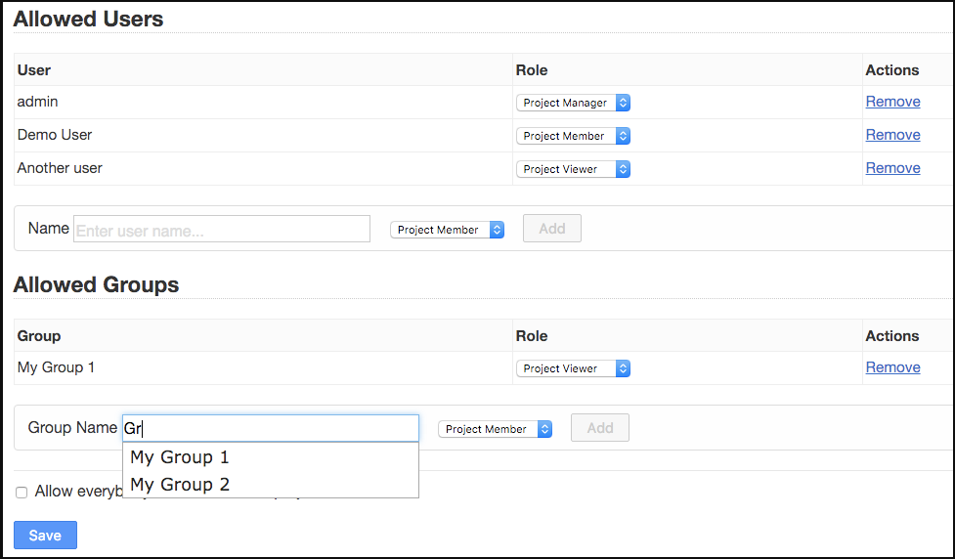The height and width of the screenshot is (559, 955).
Task: Save the permission settings
Action: pyautogui.click(x=45, y=536)
